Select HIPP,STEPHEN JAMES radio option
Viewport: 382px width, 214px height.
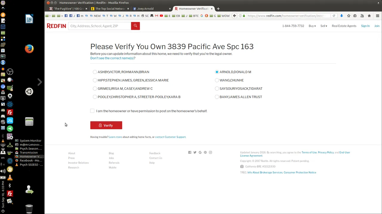(95, 80)
